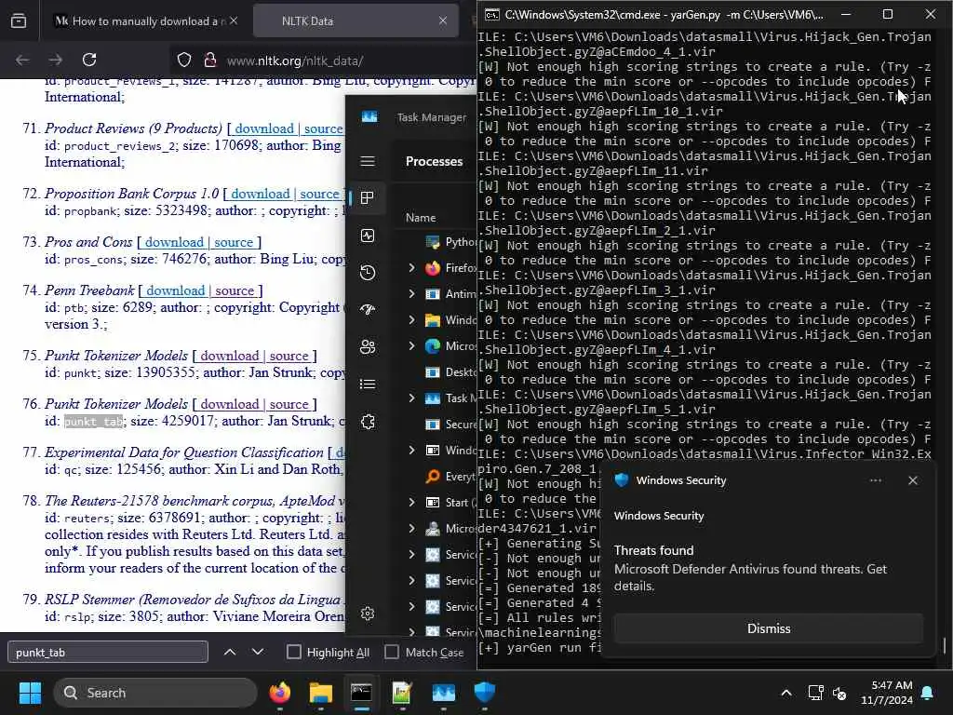Open Windows Security shield in taskbar
This screenshot has height=715, width=953.
point(484,693)
